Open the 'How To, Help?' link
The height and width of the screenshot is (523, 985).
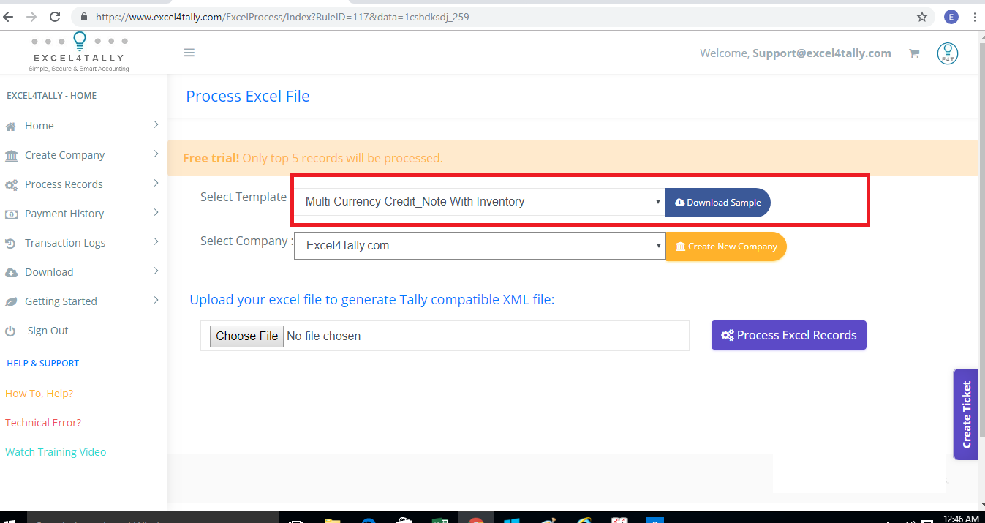click(39, 394)
